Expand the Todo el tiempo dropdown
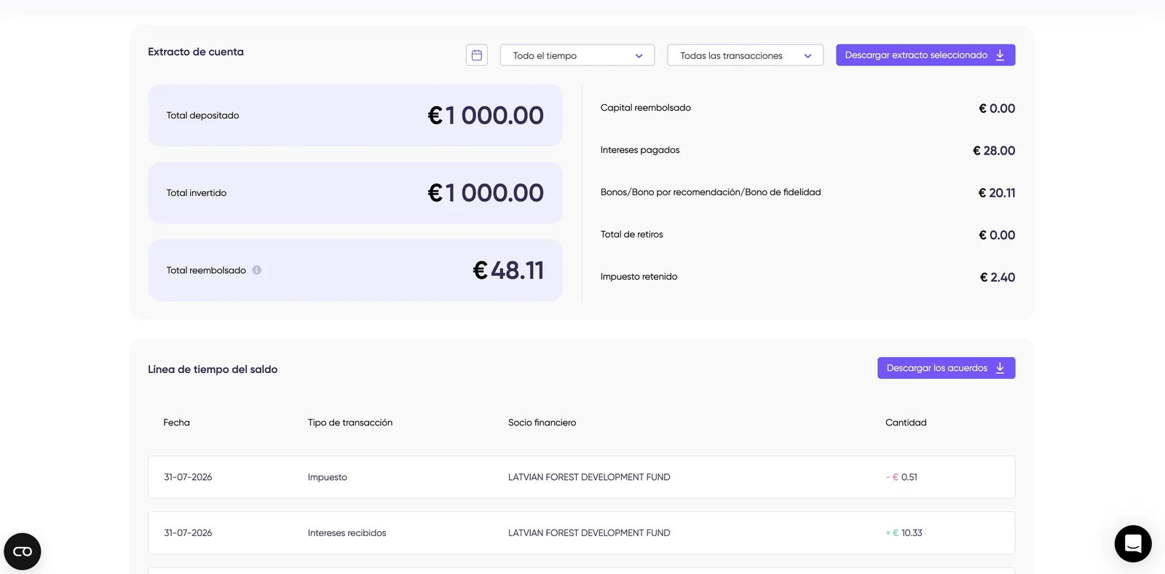 [577, 55]
